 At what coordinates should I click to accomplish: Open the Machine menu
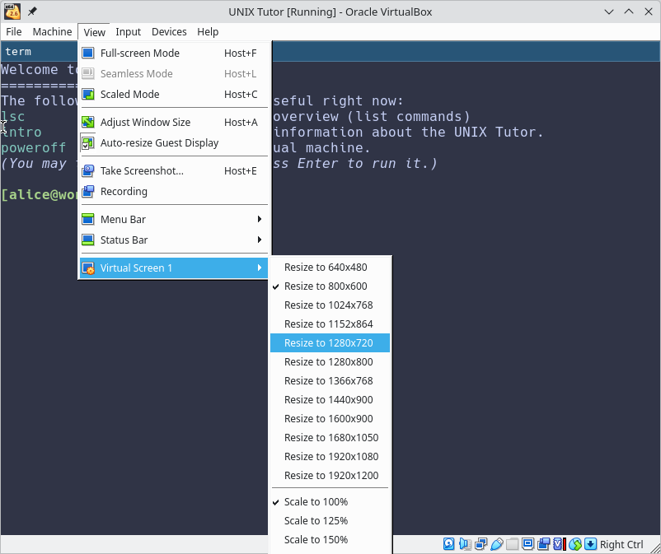tap(52, 32)
